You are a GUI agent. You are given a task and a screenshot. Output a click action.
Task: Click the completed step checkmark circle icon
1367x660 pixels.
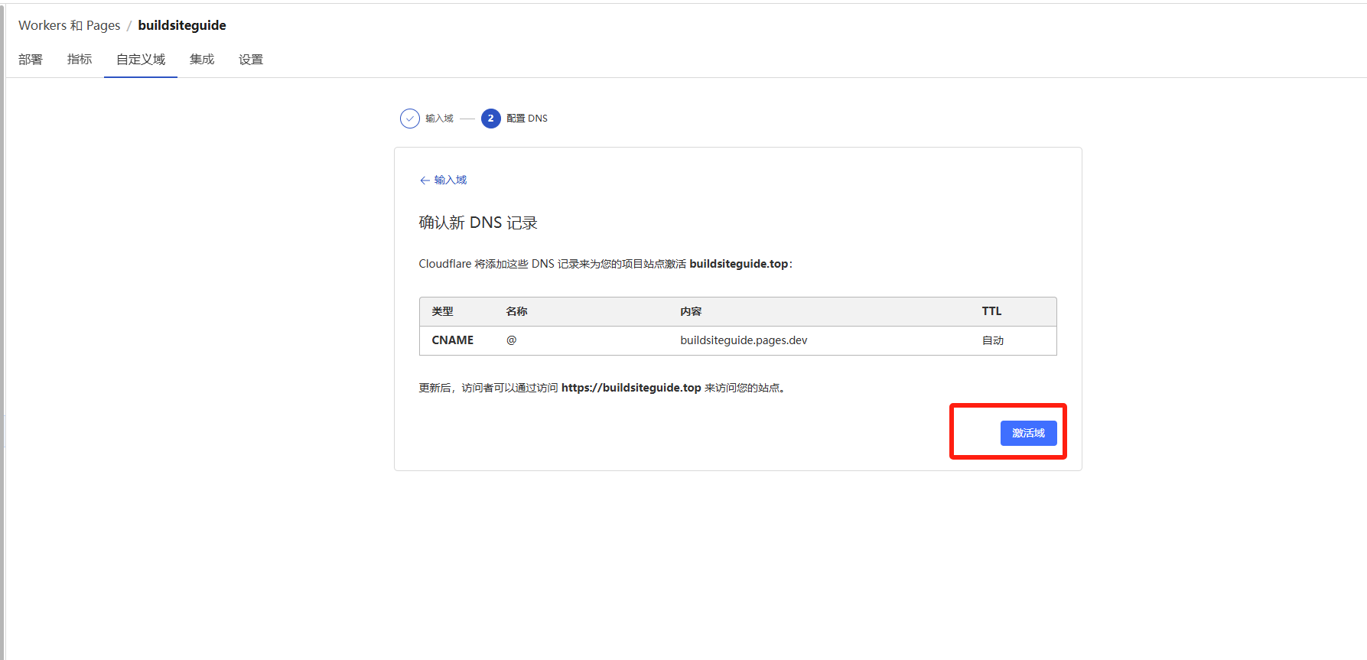pos(410,119)
